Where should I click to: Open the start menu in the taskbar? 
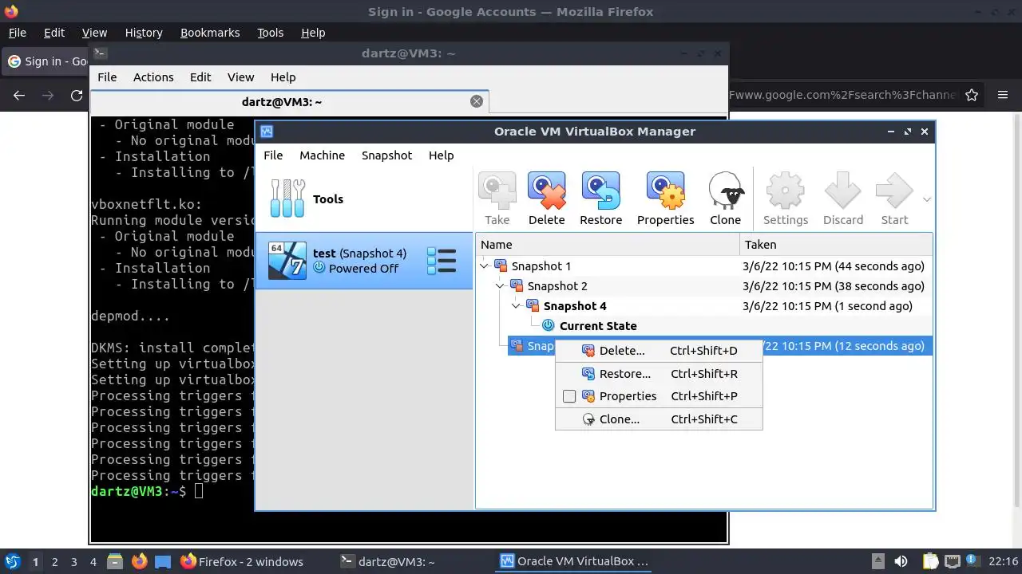pos(13,561)
